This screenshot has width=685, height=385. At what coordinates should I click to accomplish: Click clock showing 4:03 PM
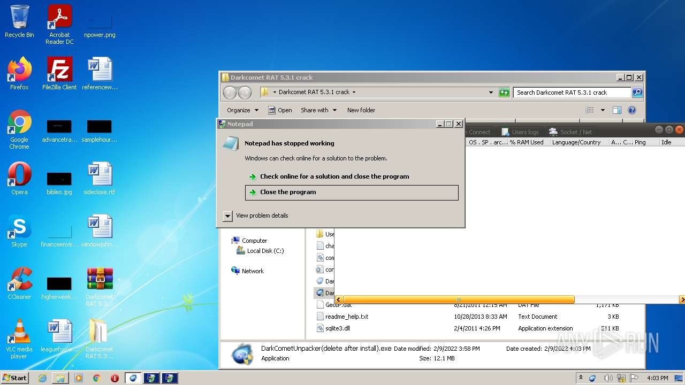657,378
